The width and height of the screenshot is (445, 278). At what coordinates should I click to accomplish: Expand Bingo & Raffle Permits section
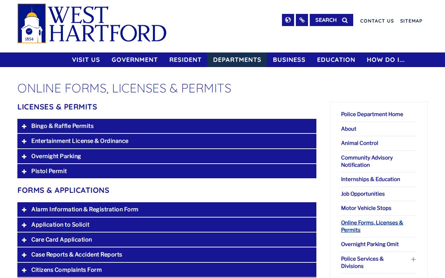point(167,126)
